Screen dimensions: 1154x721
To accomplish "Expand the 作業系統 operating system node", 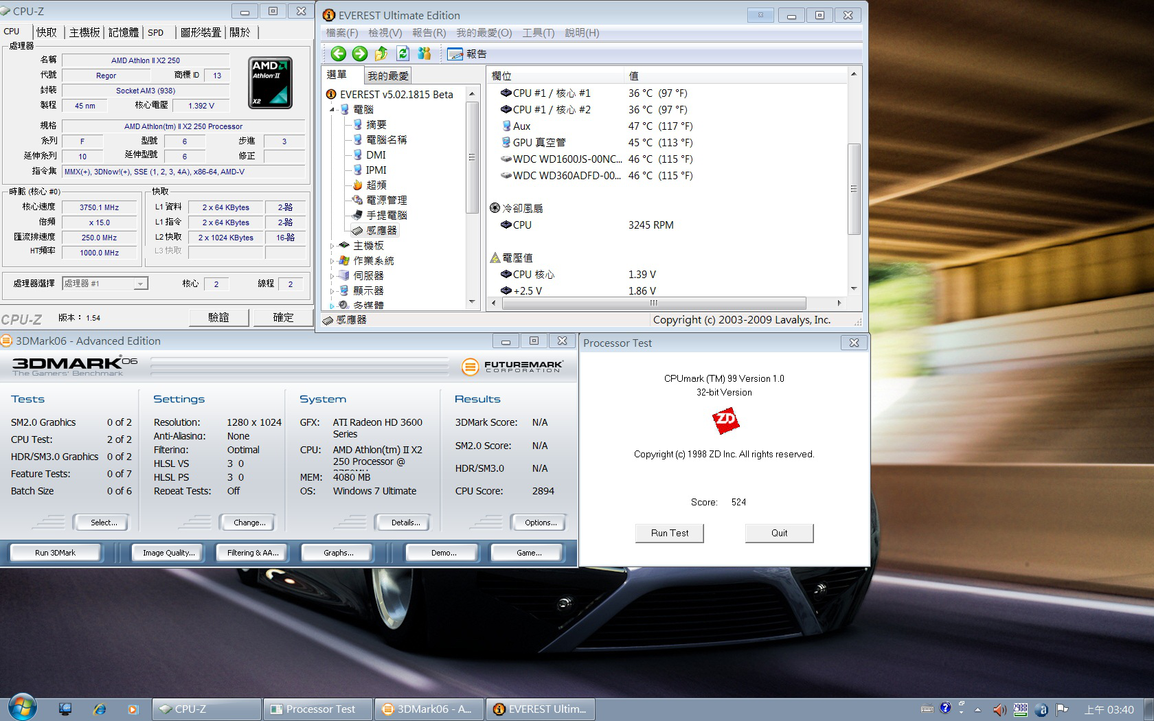I will [x=332, y=261].
